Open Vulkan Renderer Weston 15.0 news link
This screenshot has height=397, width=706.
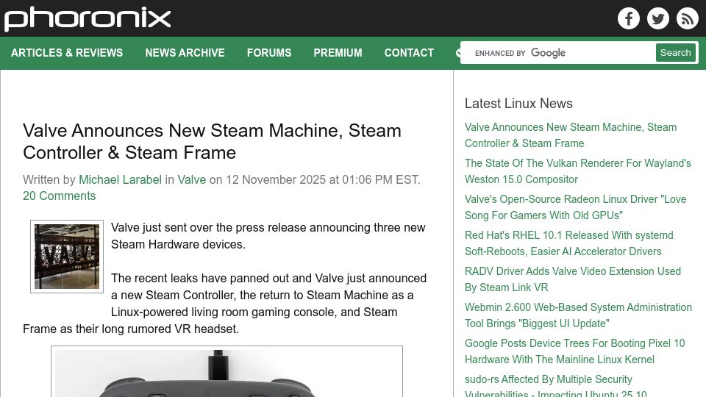pos(578,171)
